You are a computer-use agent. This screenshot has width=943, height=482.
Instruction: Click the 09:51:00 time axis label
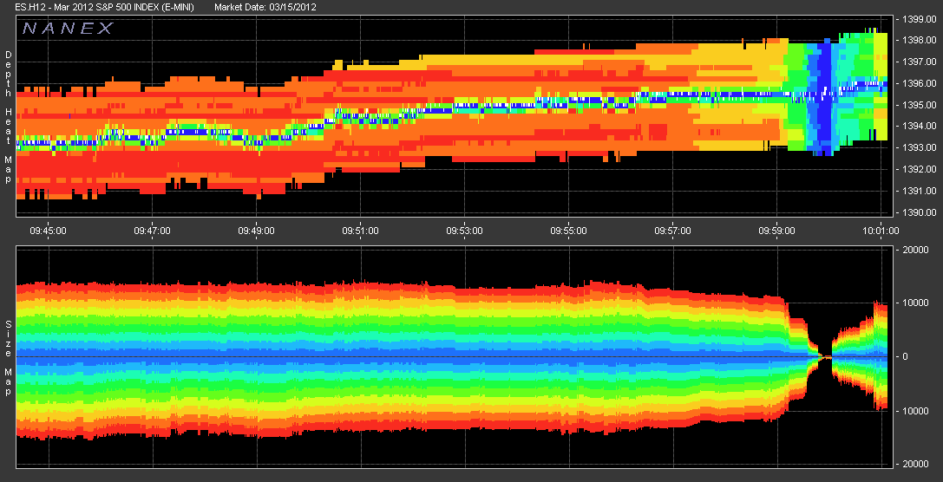coord(361,231)
